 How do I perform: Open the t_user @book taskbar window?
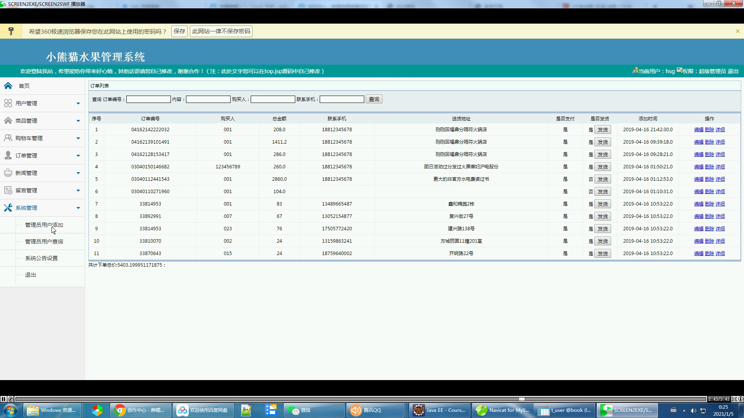[565, 410]
